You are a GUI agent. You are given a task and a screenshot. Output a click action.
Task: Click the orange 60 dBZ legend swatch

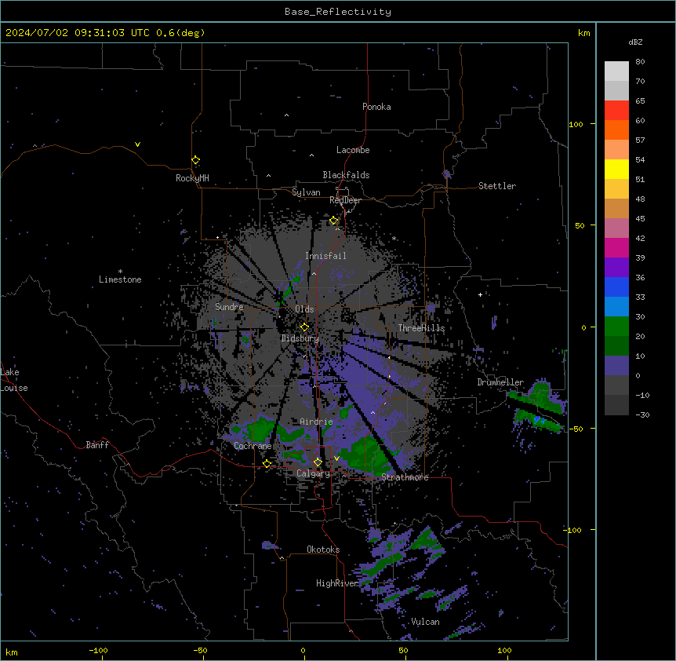(x=616, y=130)
